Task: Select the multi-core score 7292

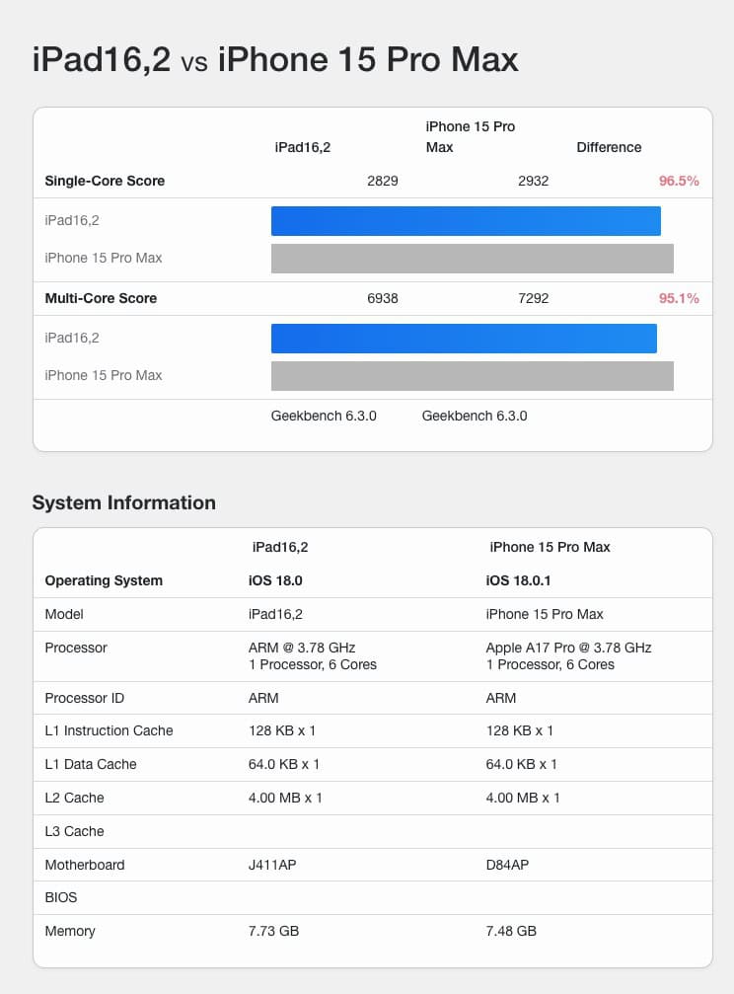Action: [x=533, y=298]
